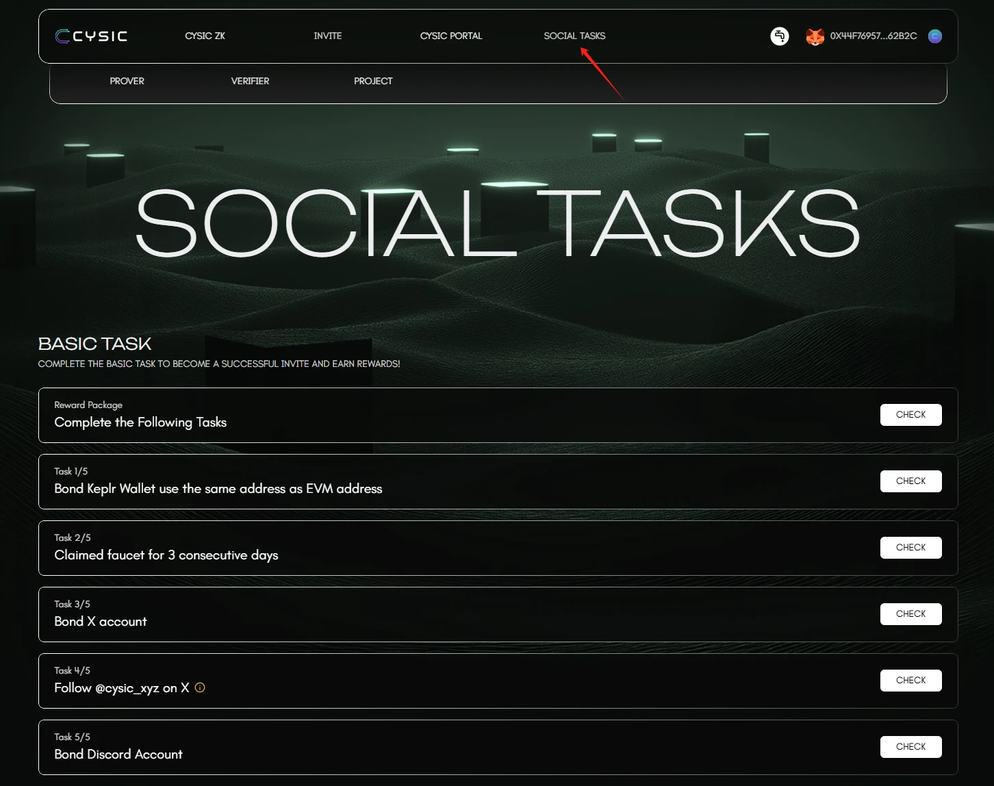Click the circular C avatar icon top right
The height and width of the screenshot is (786, 994).
click(935, 36)
